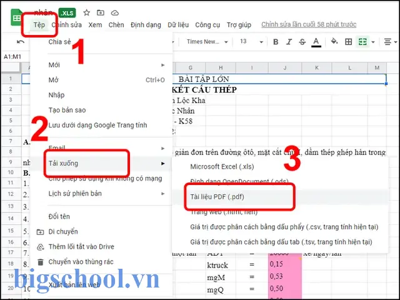
Task: Click pink cell with value 0,53
Action: (285, 276)
